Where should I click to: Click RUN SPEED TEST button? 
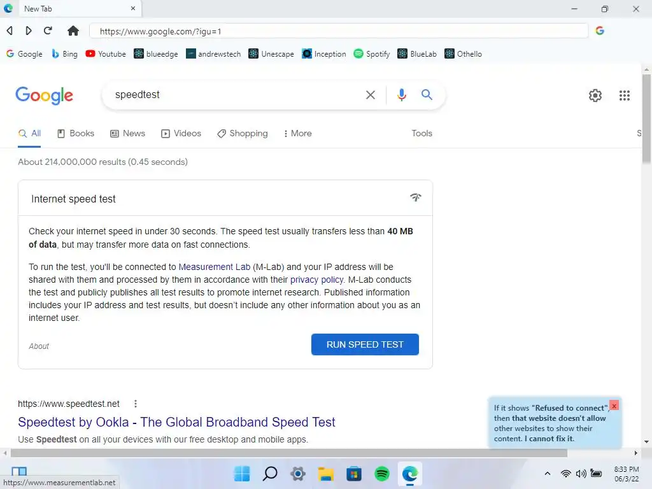[x=365, y=344]
